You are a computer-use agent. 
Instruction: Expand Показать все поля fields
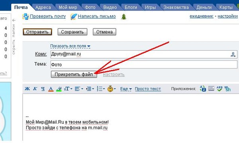click(70, 46)
